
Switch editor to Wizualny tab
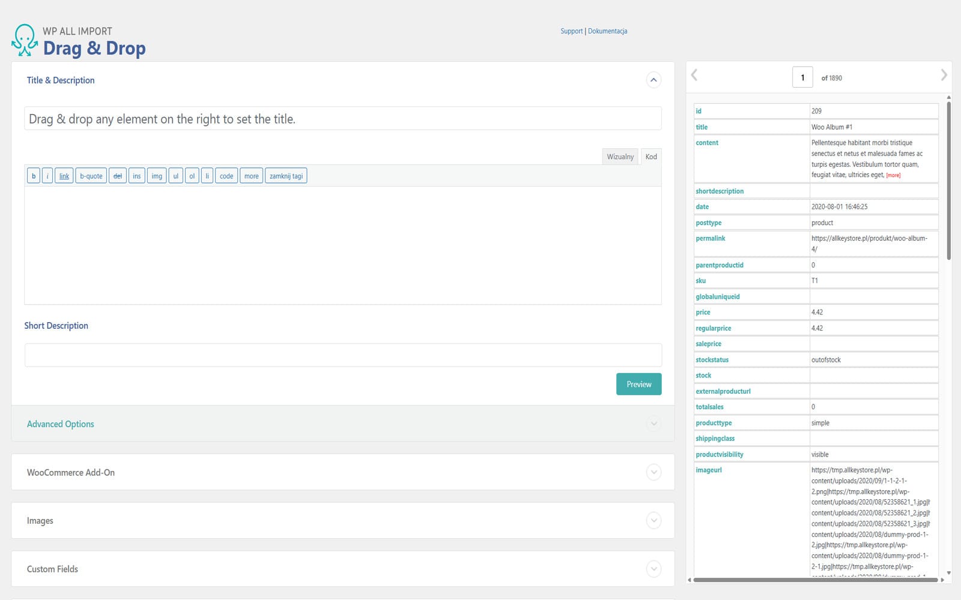pos(620,157)
